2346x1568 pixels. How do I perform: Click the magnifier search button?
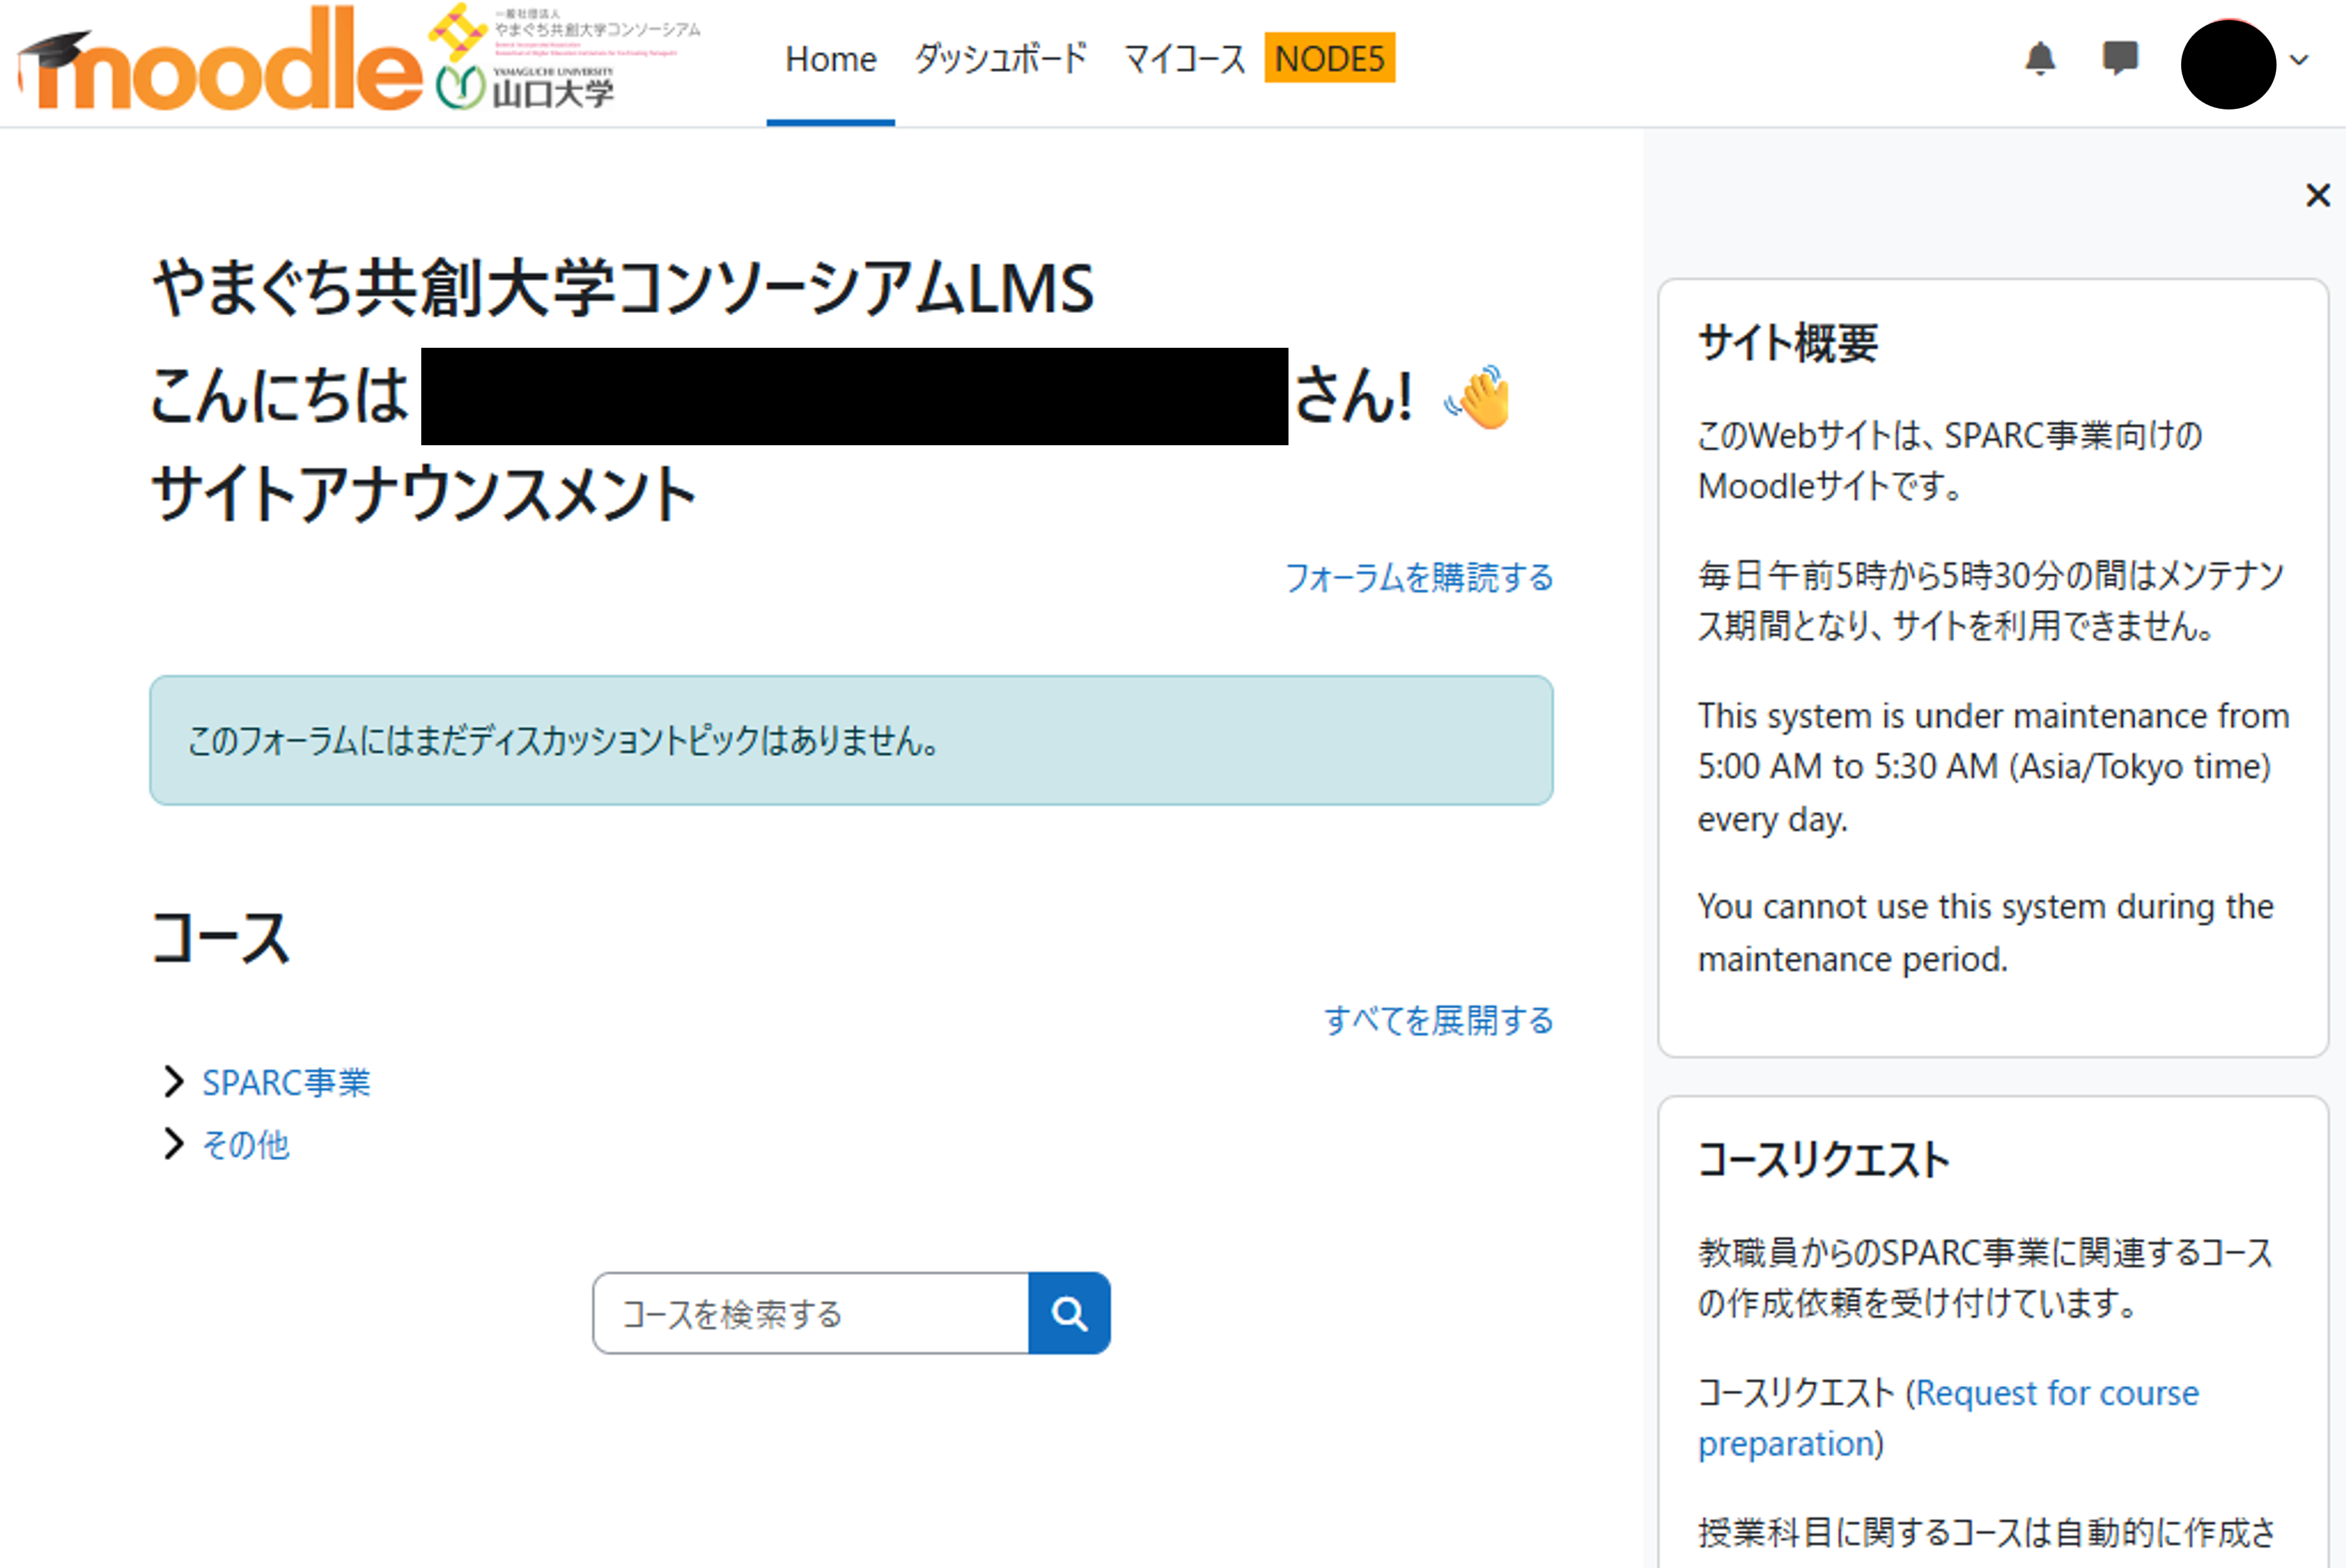tap(1069, 1313)
